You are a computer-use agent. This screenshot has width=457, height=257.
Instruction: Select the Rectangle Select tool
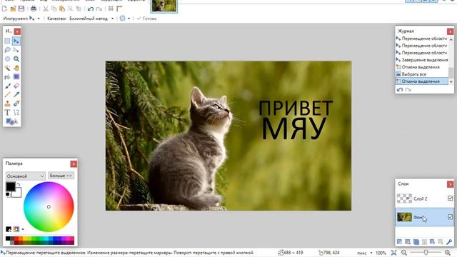[x=7, y=41]
